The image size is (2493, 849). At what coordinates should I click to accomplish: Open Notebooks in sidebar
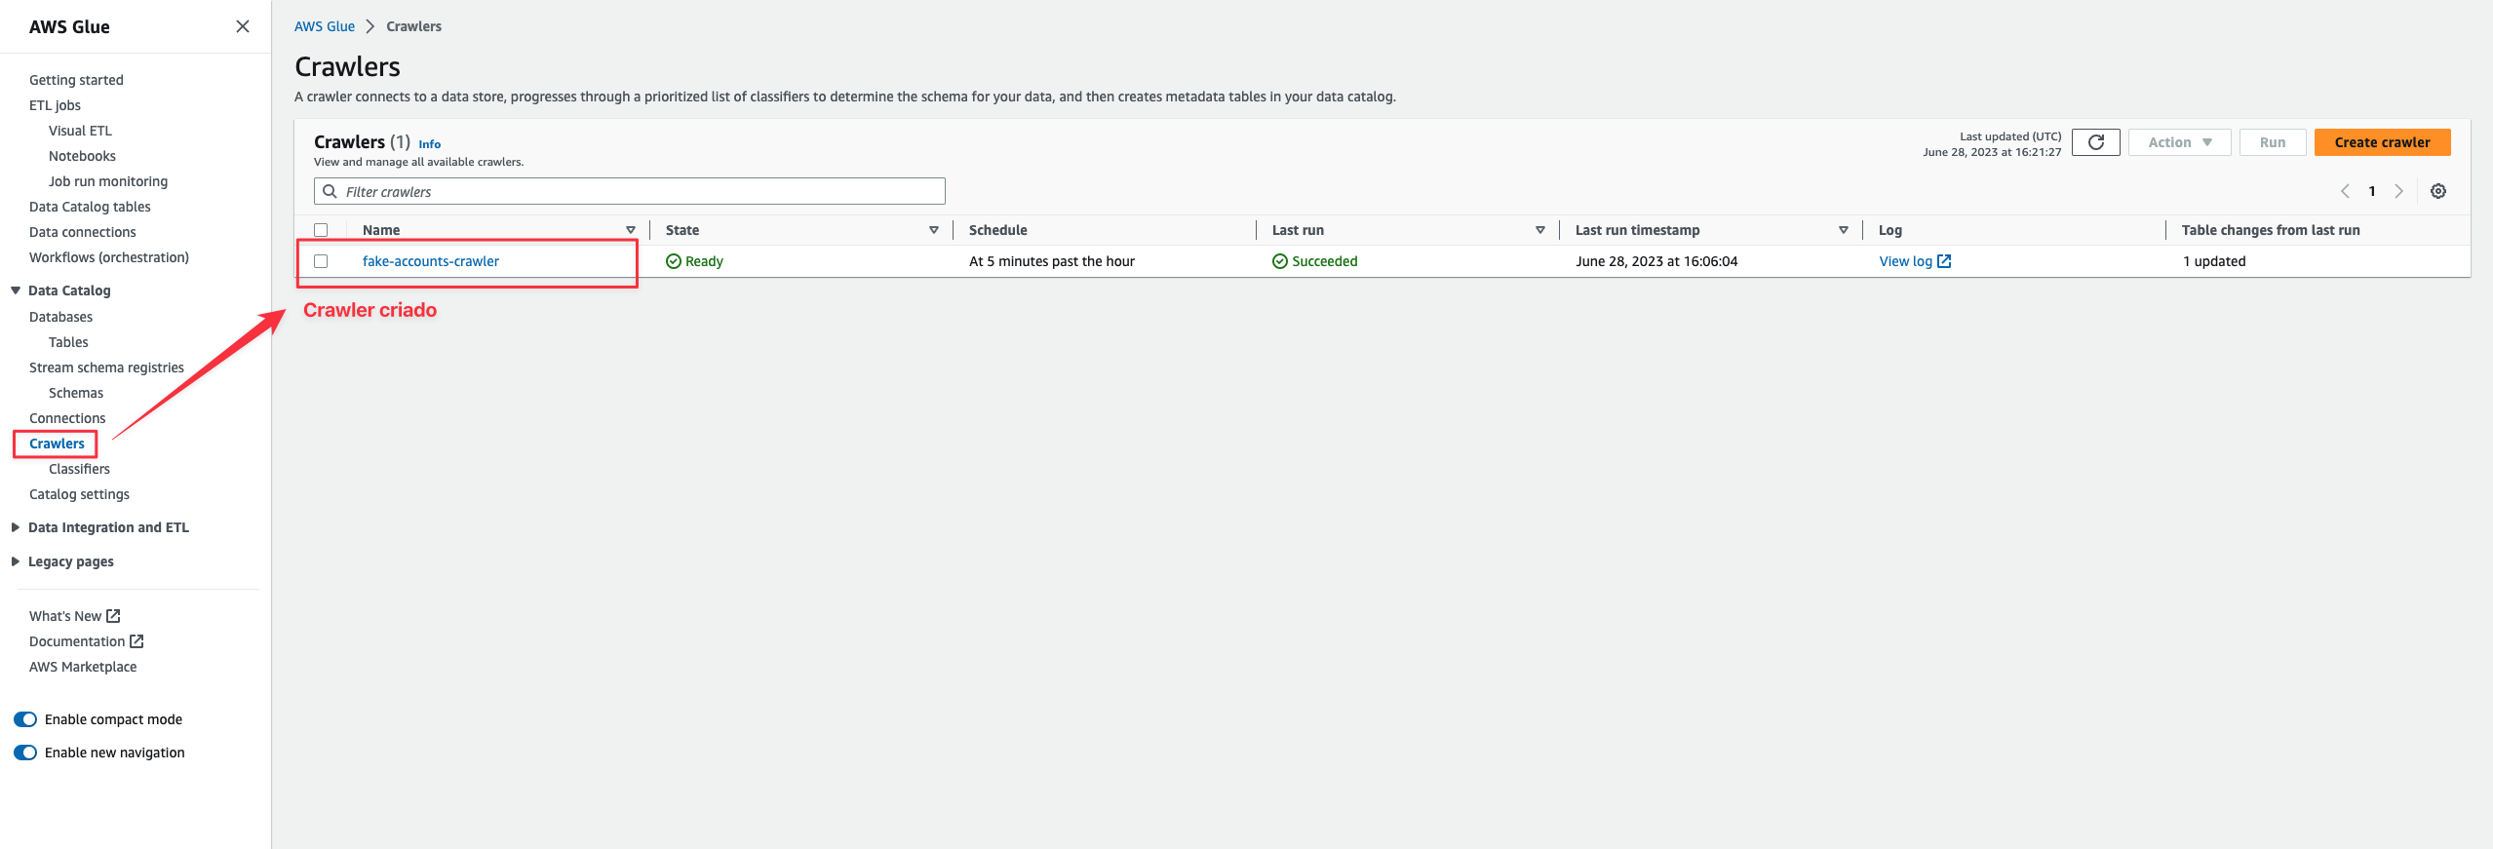click(x=82, y=156)
